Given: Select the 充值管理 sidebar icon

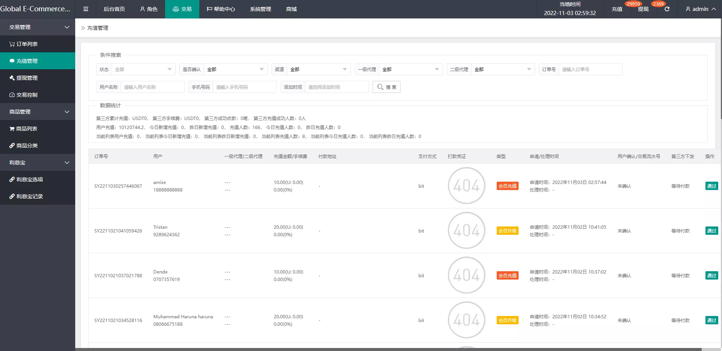Looking at the screenshot, I should pos(12,61).
